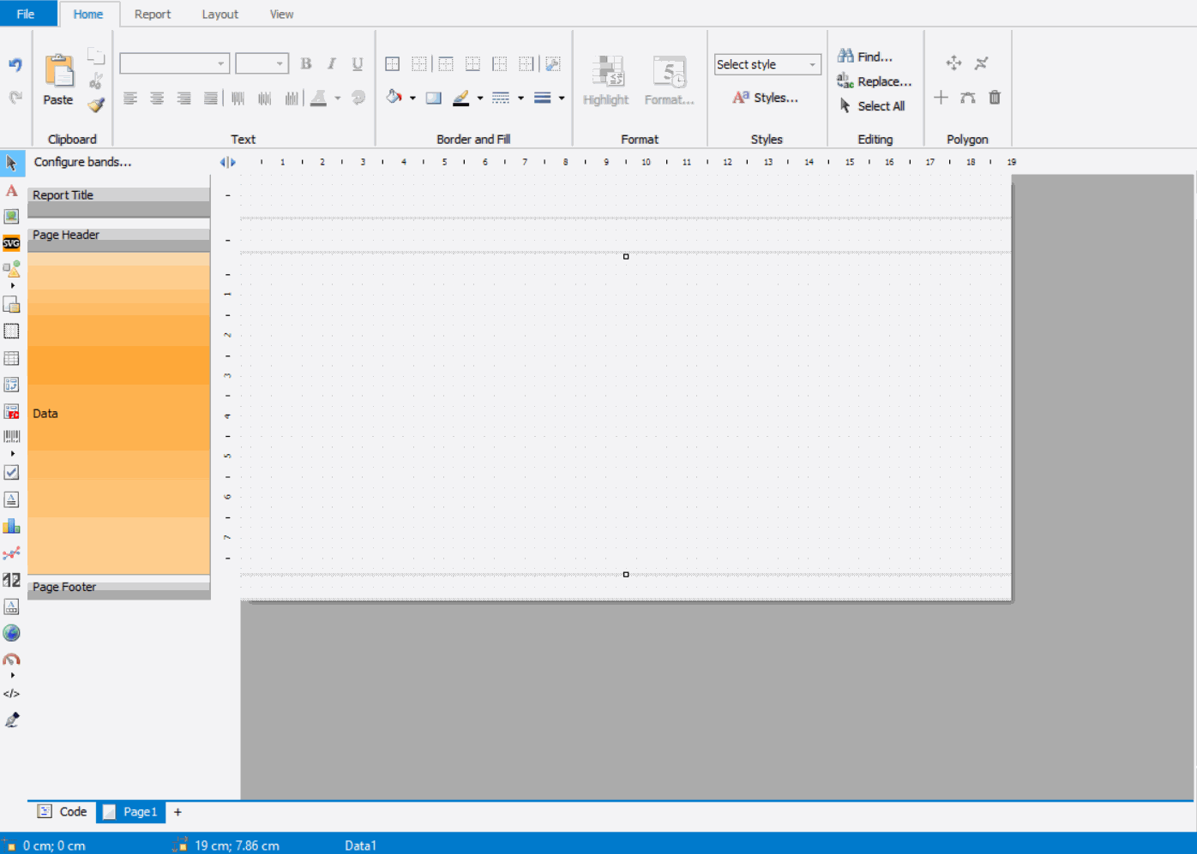Click the Cut scissors icon
The image size is (1197, 854).
pos(96,81)
